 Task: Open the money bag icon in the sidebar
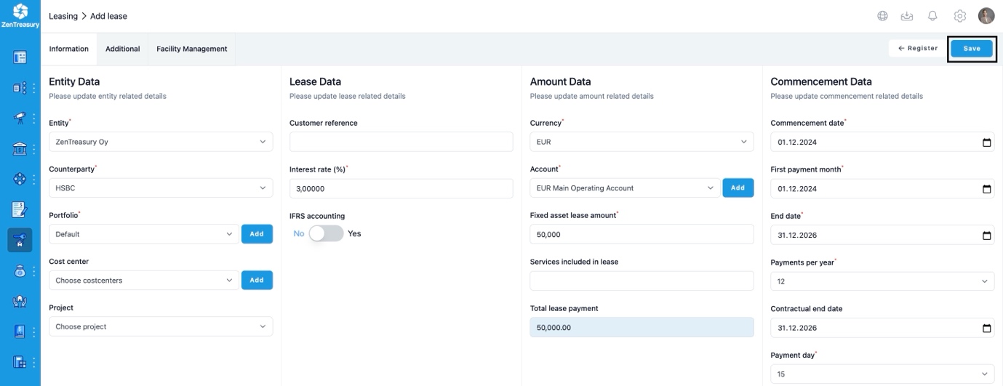click(20, 271)
